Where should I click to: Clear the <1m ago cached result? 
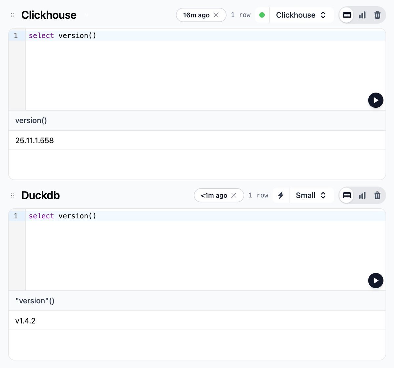234,195
